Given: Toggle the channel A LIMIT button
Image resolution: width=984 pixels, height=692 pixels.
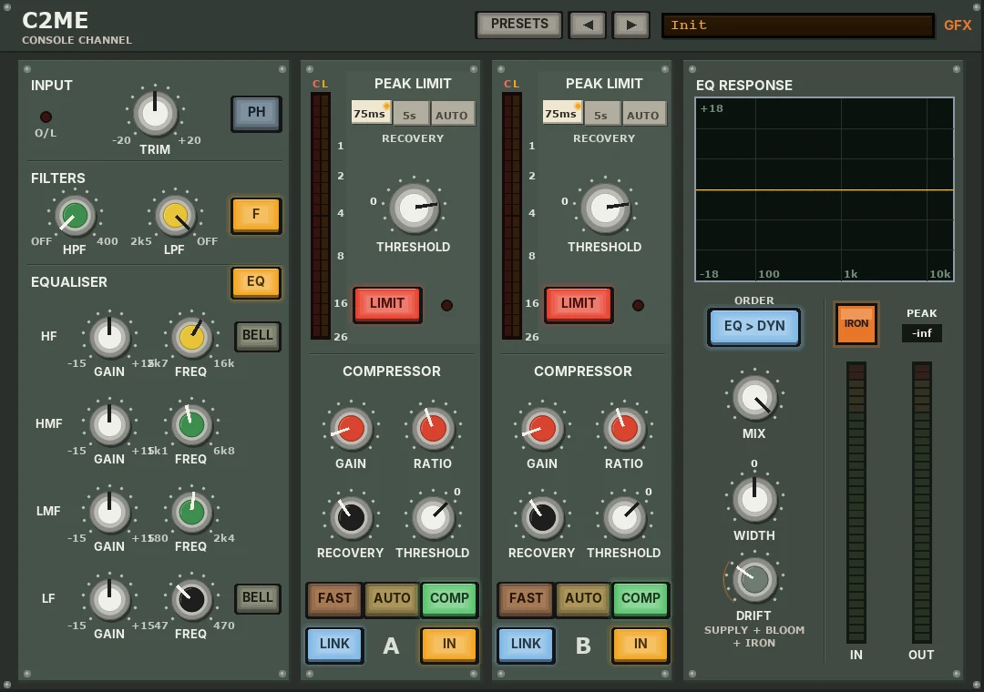Looking at the screenshot, I should 387,305.
